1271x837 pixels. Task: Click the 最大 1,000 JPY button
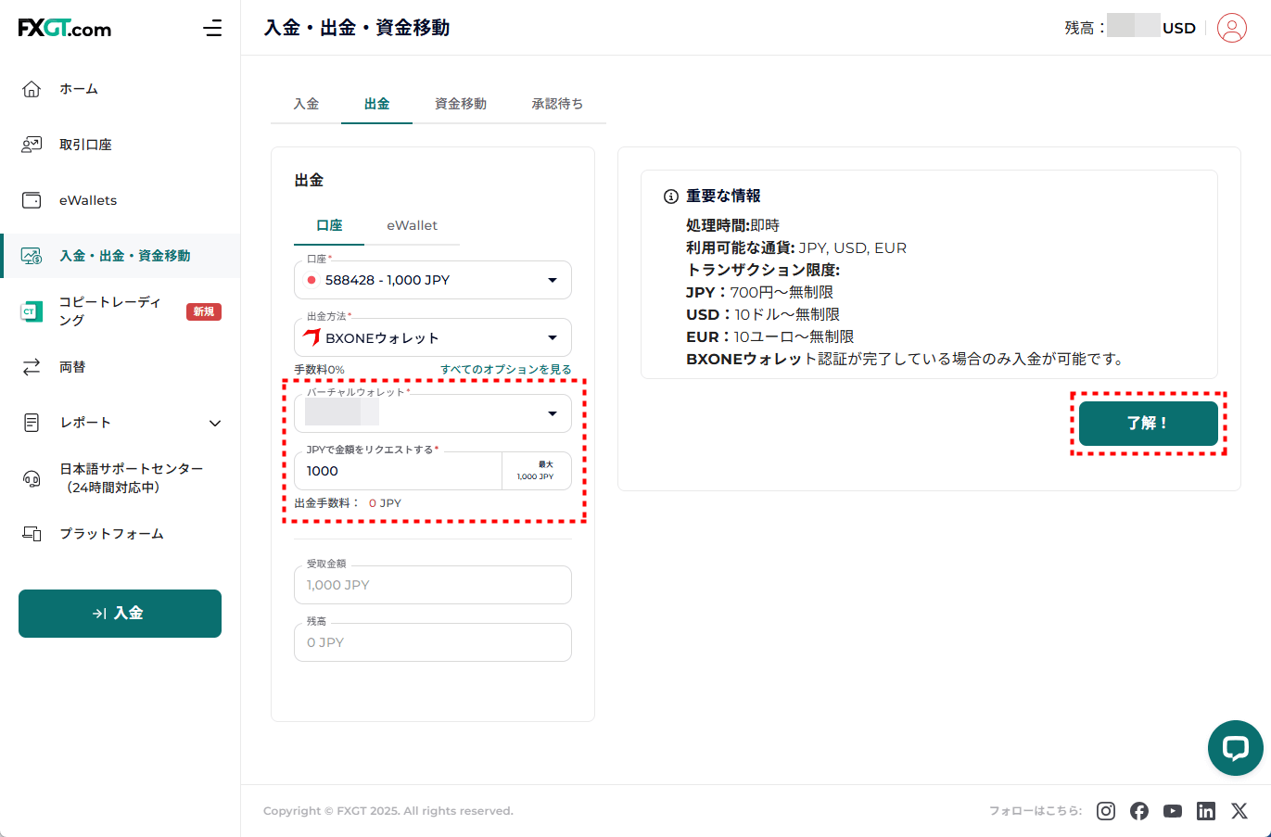point(536,471)
